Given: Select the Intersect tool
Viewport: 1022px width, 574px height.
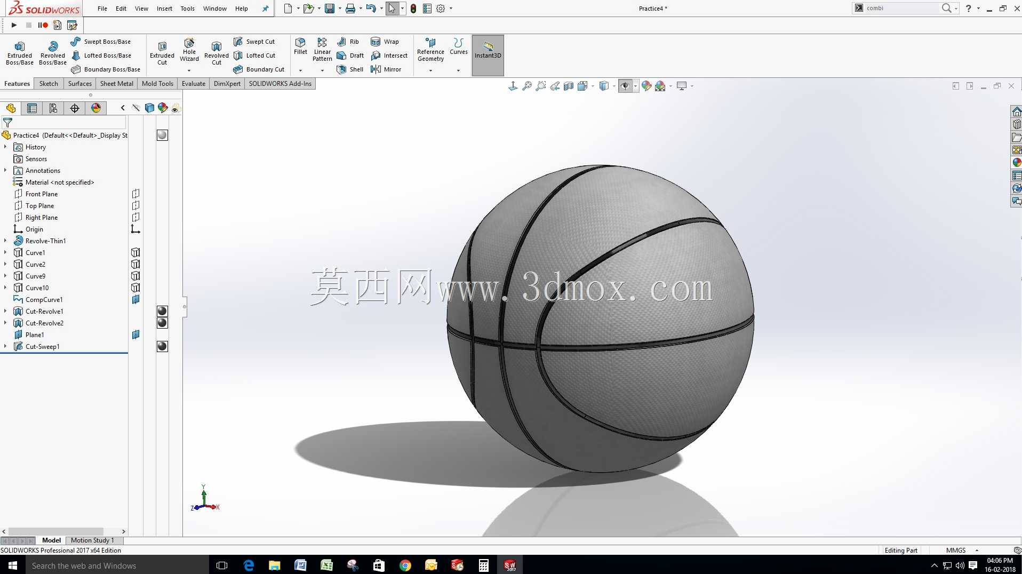Looking at the screenshot, I should coord(389,55).
